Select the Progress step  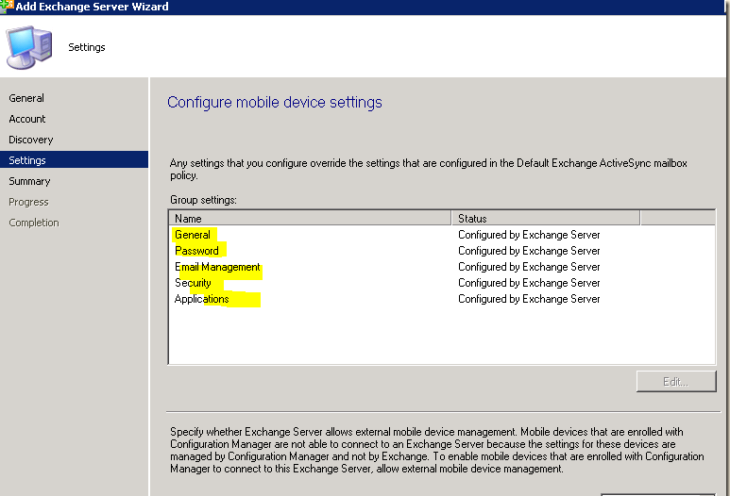click(x=28, y=202)
